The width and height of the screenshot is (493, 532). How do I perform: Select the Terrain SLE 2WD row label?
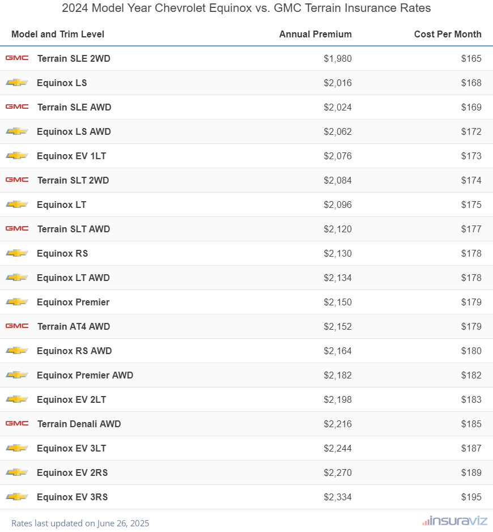(x=74, y=58)
